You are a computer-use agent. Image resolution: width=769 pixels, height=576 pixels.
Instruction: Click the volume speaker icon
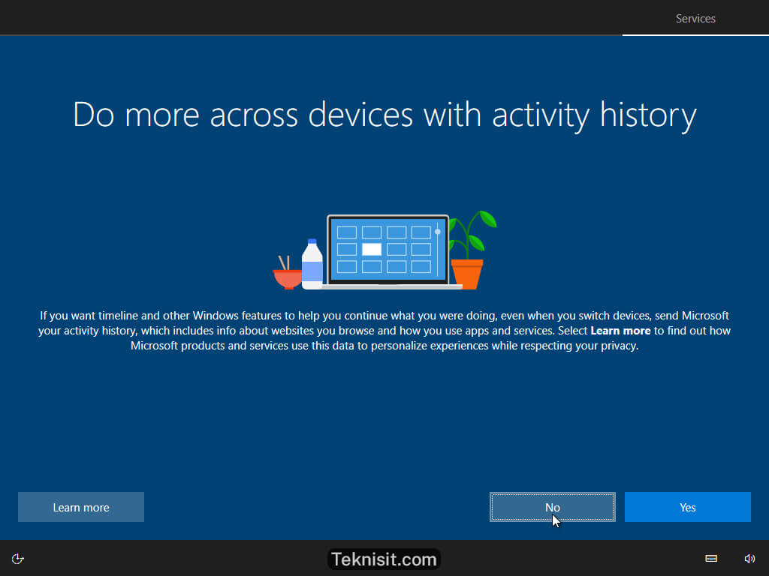749,558
